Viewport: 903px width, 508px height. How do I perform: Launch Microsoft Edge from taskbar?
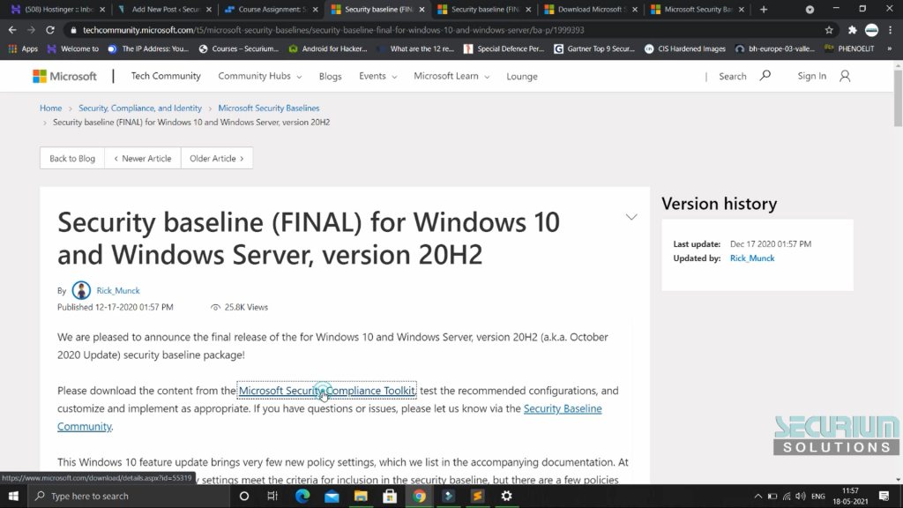pos(302,496)
